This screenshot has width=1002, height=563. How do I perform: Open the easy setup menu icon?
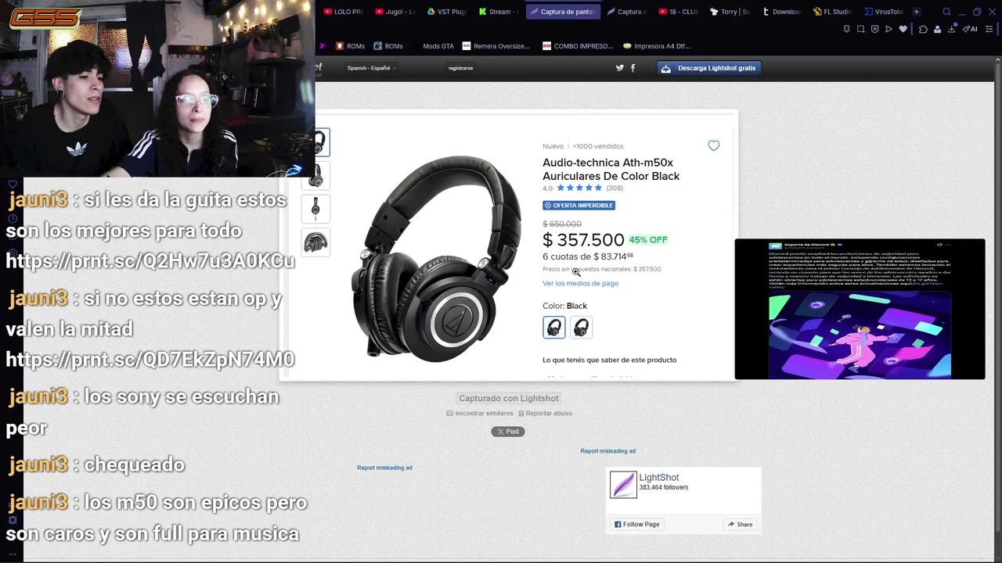tap(989, 29)
